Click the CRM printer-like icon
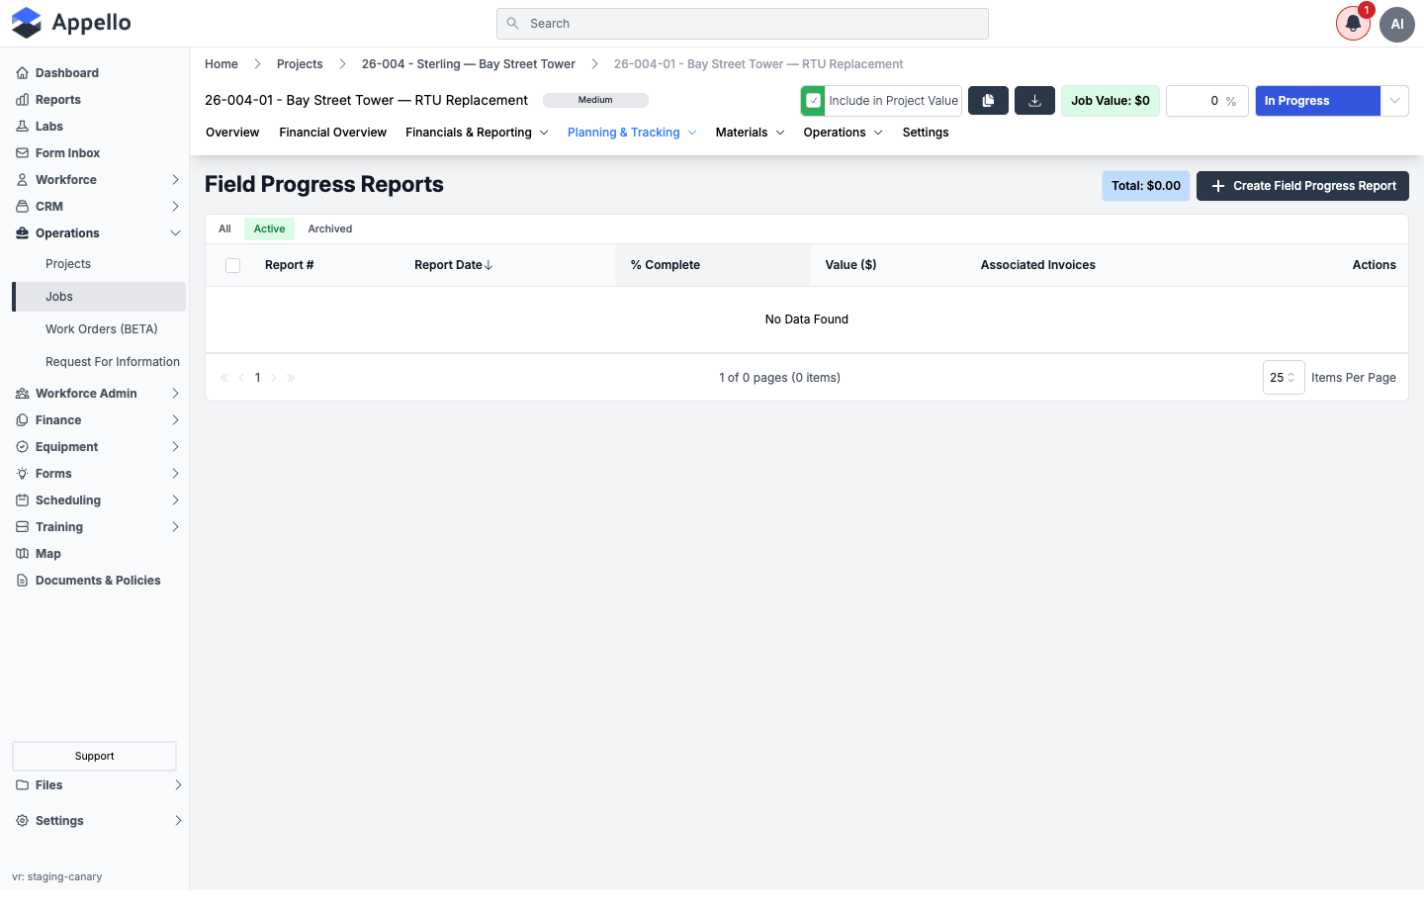Viewport: 1424px width, 908px height. 22,207
